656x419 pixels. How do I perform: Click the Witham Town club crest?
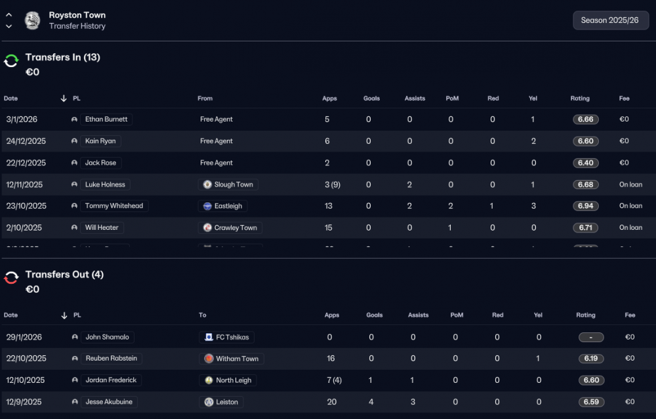pos(209,359)
